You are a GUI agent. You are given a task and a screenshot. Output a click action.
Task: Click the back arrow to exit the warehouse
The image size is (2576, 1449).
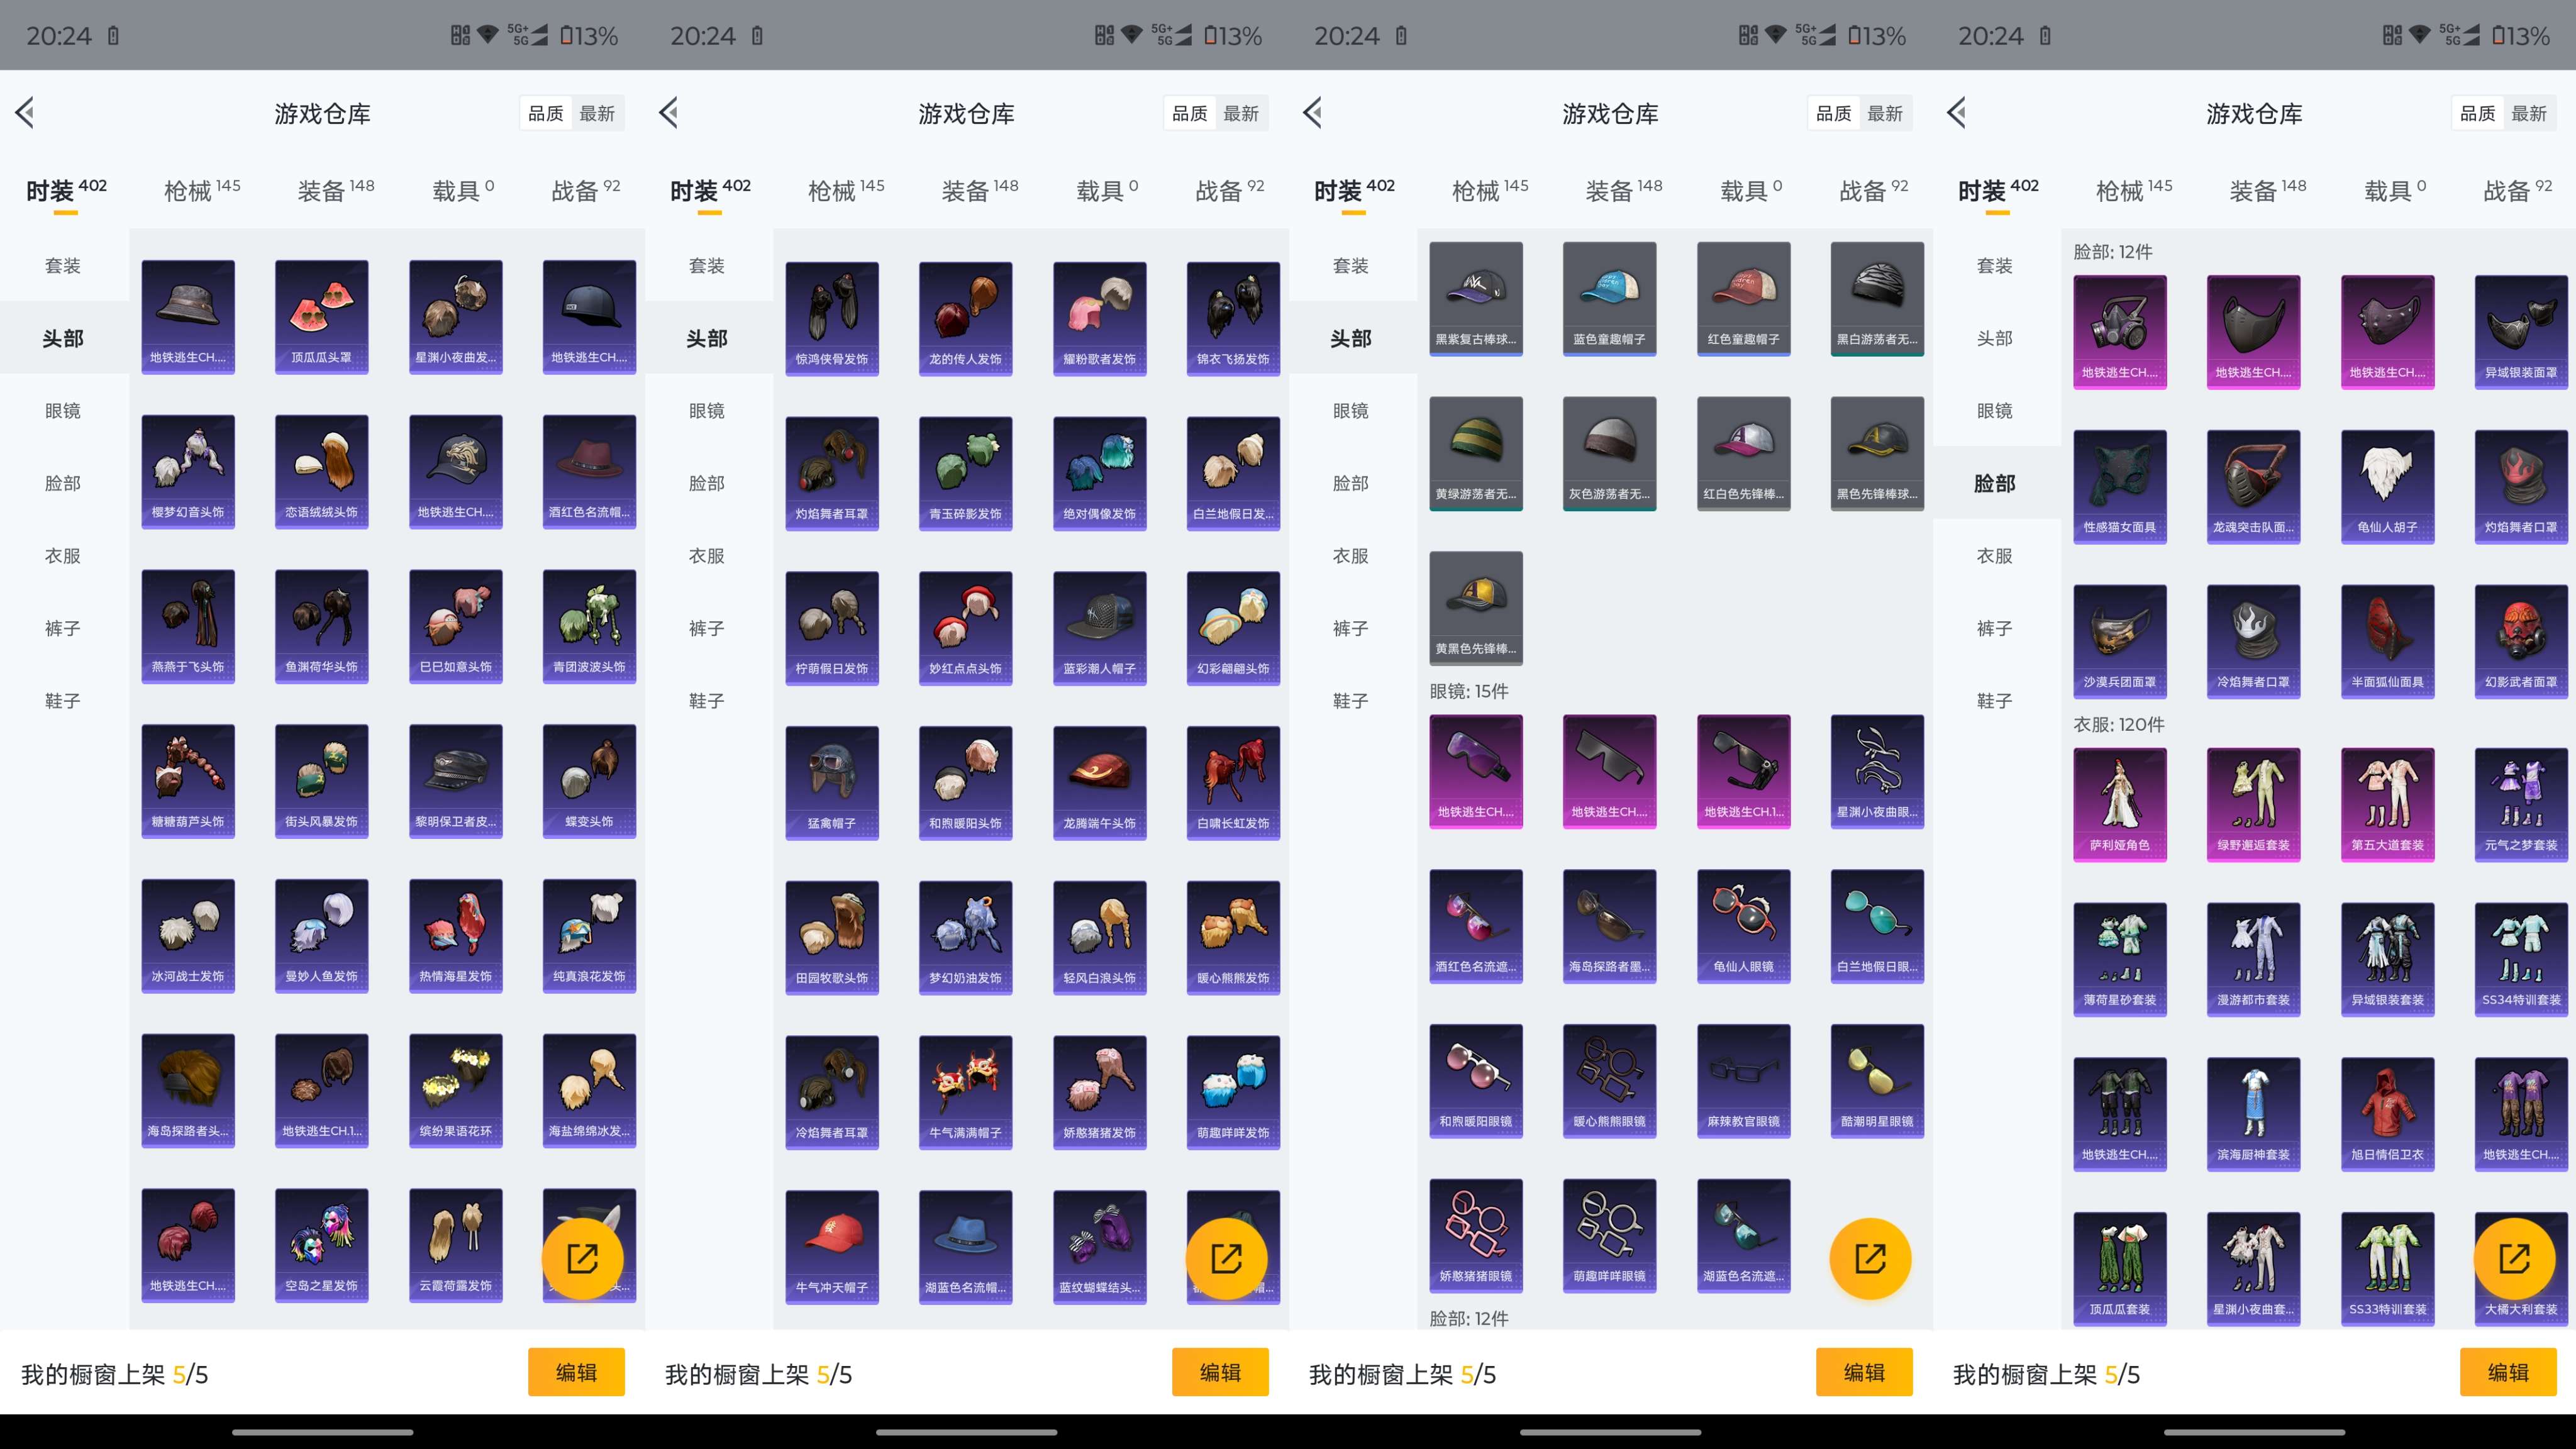pos(25,113)
